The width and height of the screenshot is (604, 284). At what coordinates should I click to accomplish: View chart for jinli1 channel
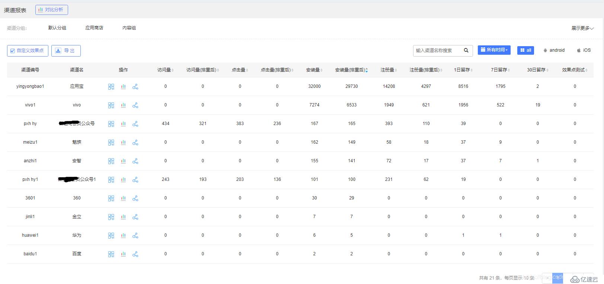click(x=123, y=217)
